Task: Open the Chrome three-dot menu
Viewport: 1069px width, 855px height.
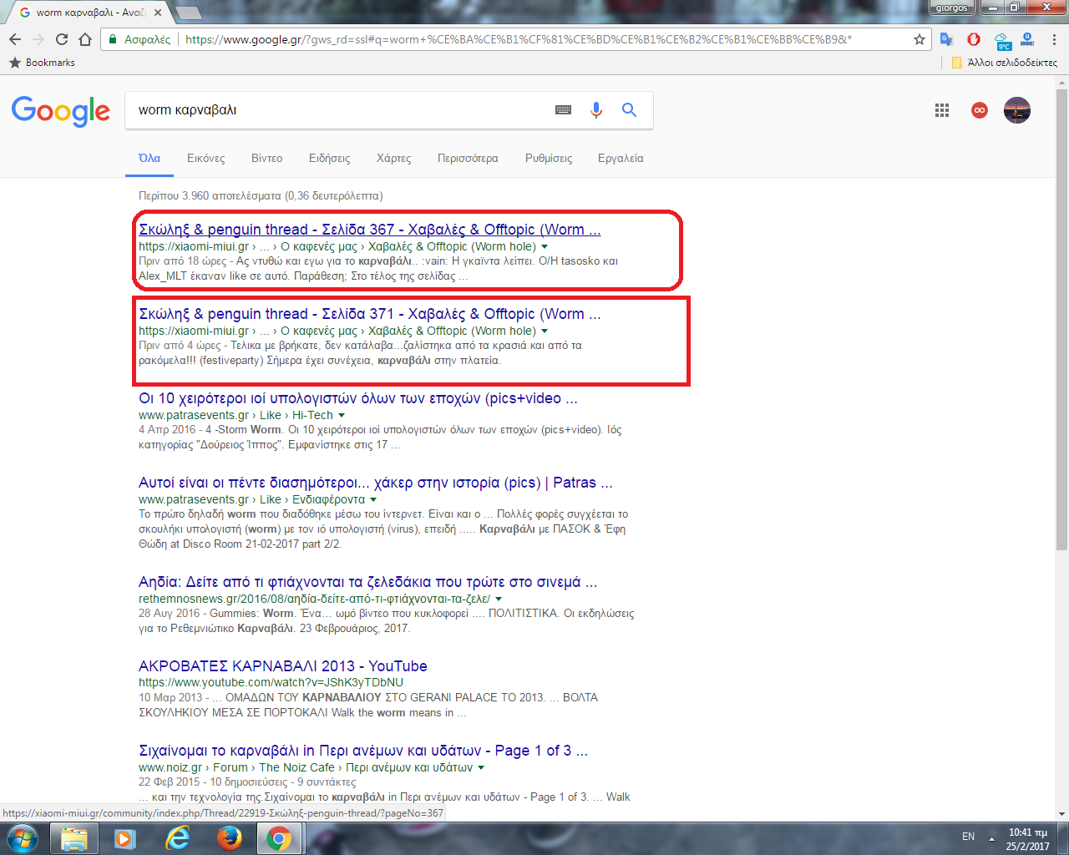Action: [x=1054, y=39]
